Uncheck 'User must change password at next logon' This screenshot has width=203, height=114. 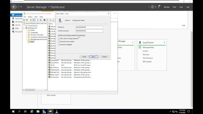pyautogui.click(x=59, y=35)
